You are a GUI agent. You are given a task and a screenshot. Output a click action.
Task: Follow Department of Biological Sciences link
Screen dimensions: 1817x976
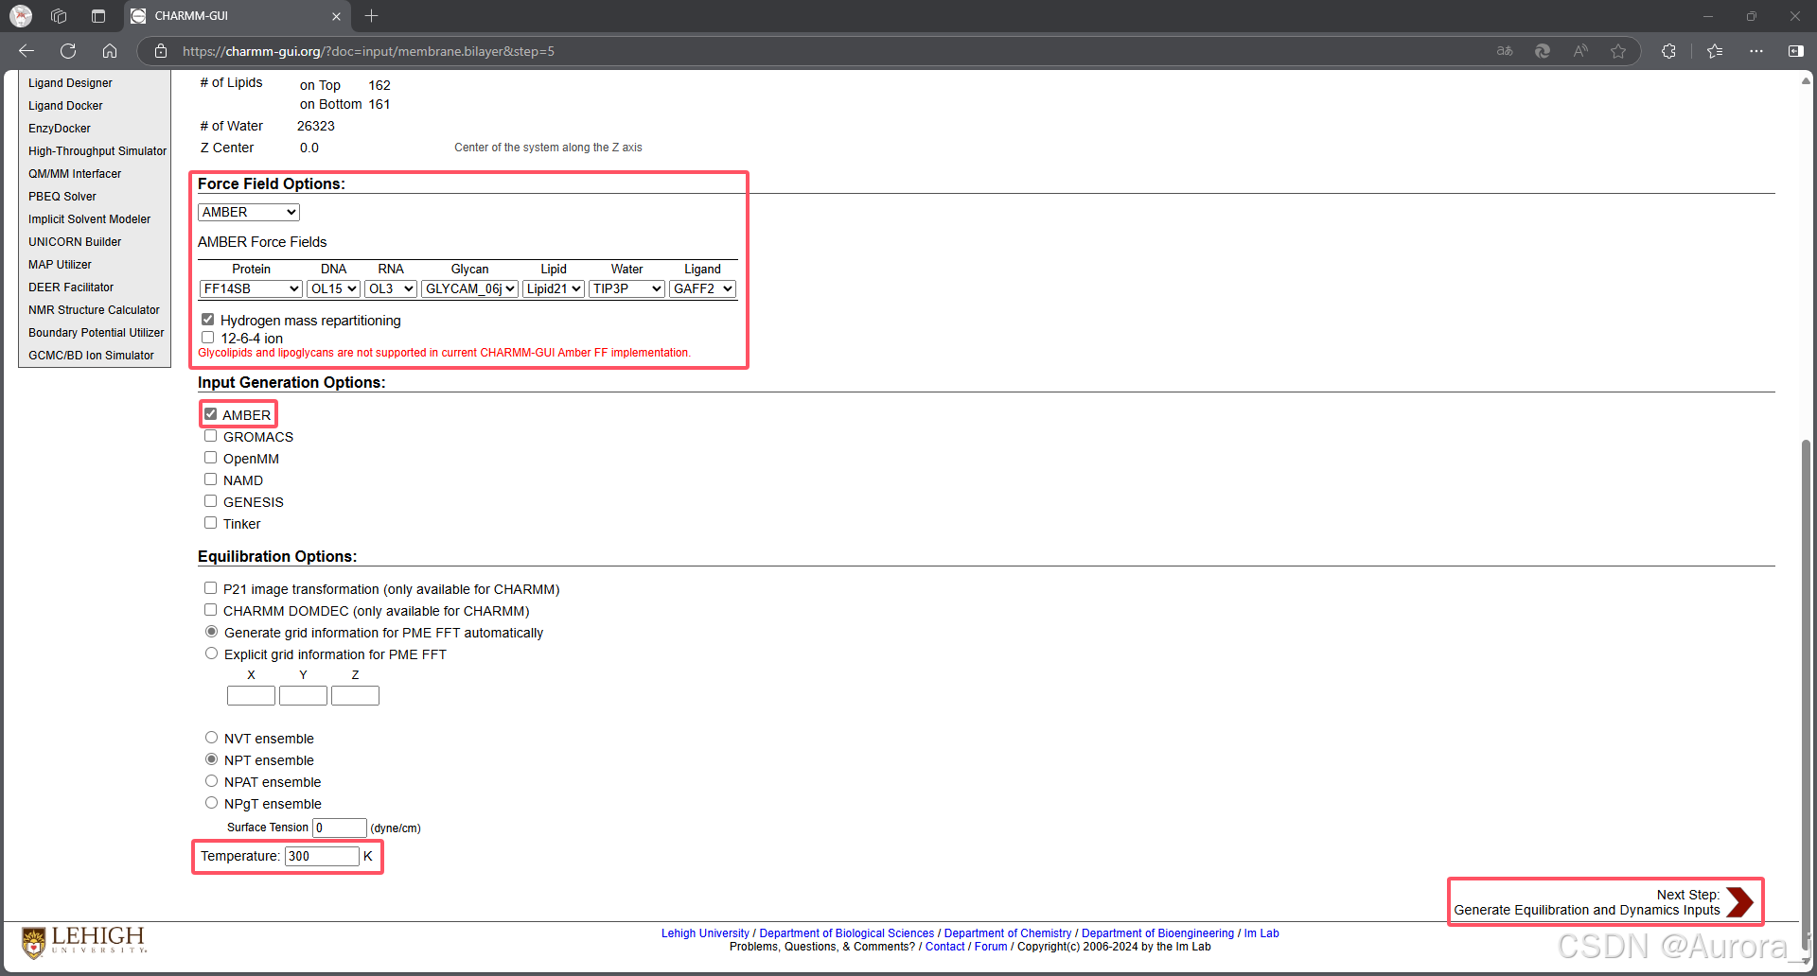point(846,933)
